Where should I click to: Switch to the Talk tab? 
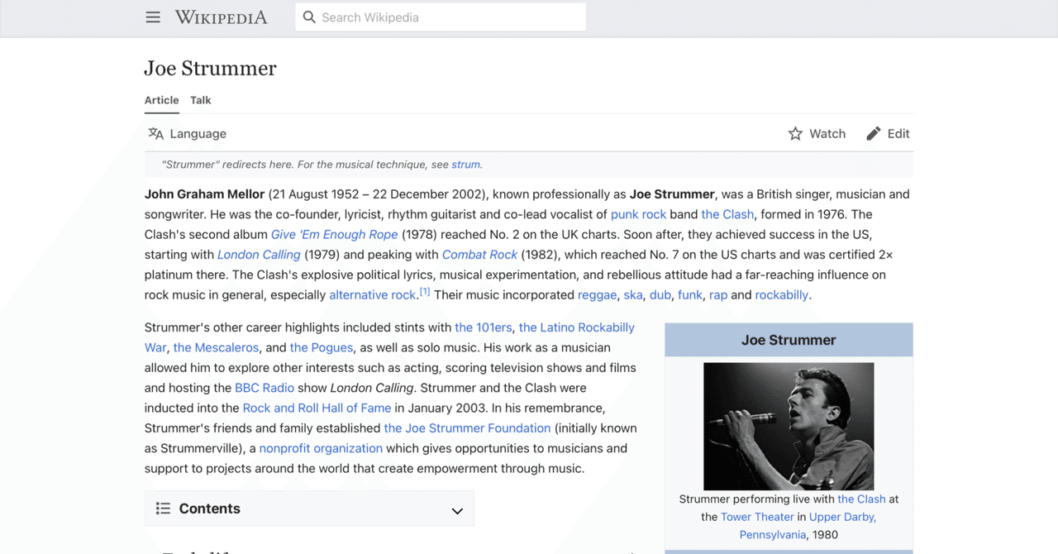click(x=200, y=100)
